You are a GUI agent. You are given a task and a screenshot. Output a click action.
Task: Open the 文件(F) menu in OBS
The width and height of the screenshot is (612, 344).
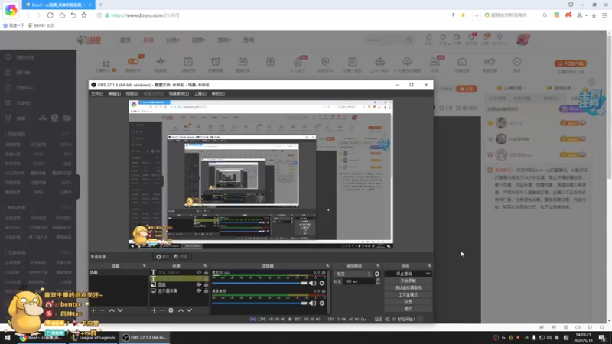tap(97, 93)
